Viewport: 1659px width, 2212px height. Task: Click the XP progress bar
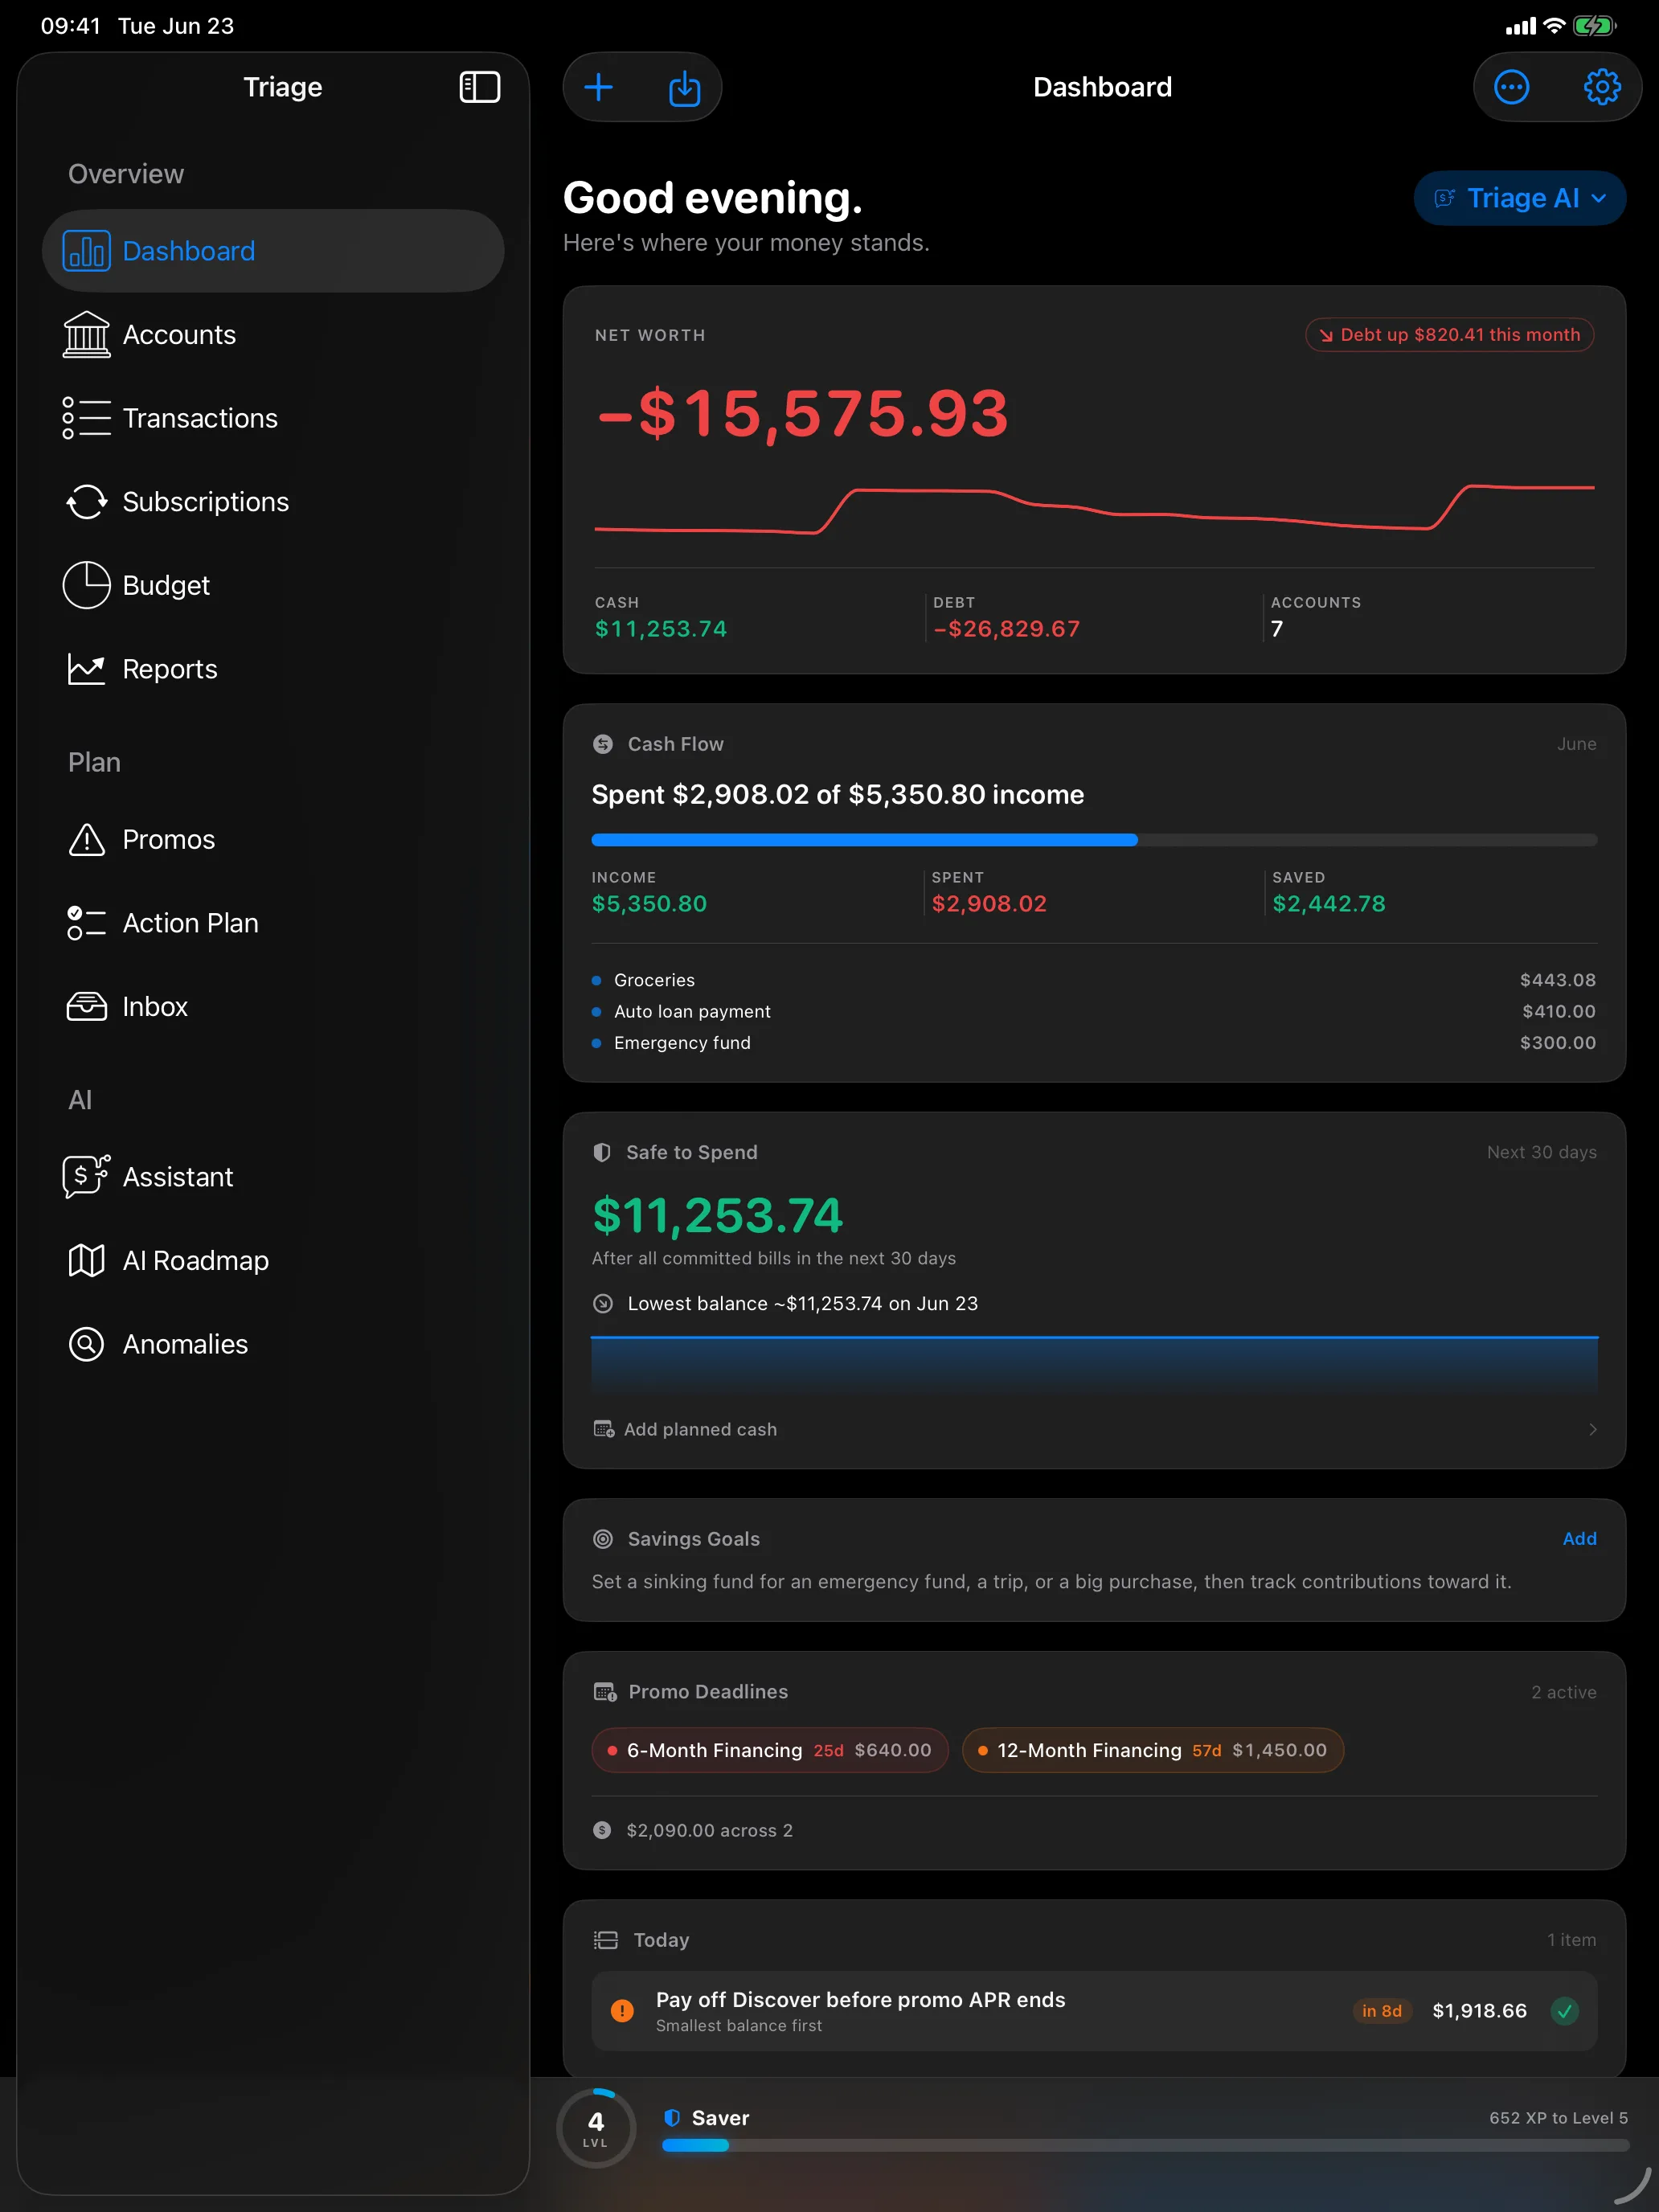[x=1145, y=2145]
